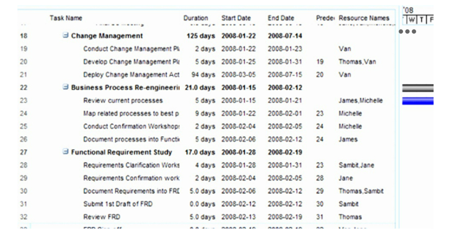
Task: Select row number 22
Action: 23,87
